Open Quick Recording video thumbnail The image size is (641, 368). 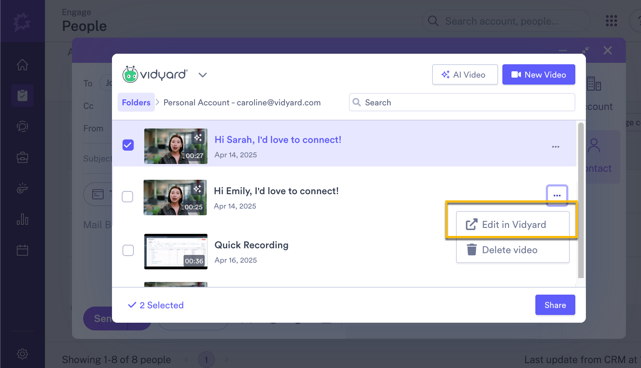[176, 251]
